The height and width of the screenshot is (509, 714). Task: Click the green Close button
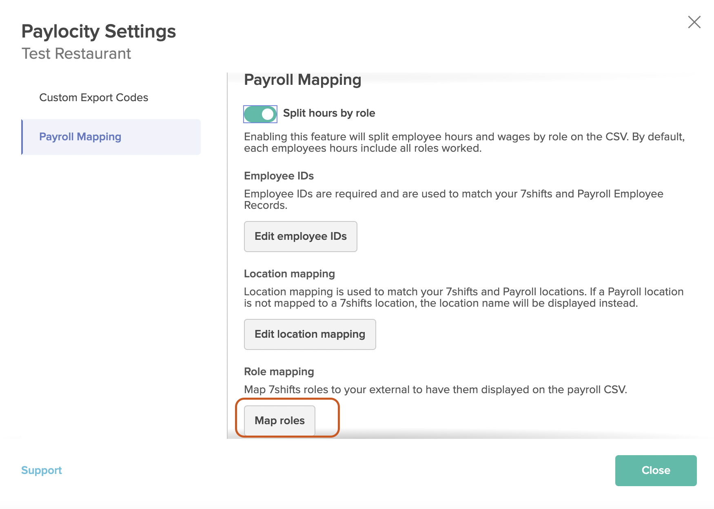[x=656, y=470]
